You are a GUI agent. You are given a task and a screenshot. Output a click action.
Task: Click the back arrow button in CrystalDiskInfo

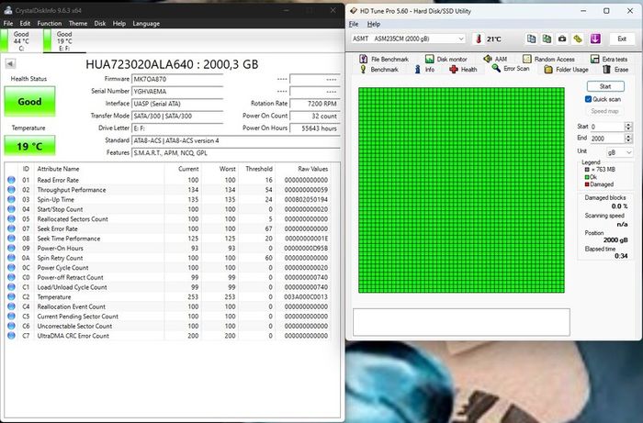tap(10, 63)
